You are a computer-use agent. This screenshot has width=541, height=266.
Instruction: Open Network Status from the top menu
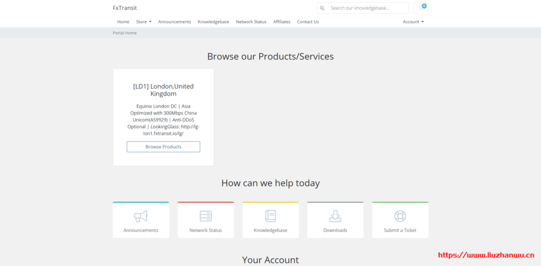251,22
